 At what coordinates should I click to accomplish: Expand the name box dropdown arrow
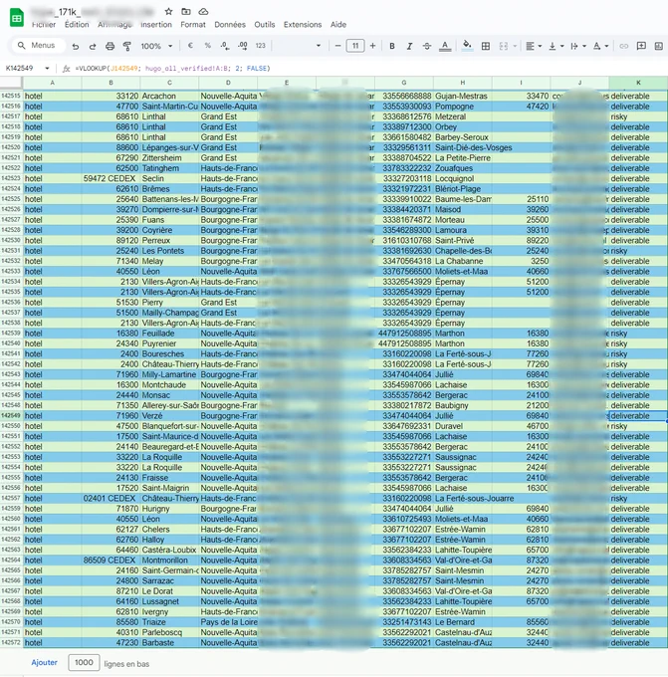click(x=47, y=69)
